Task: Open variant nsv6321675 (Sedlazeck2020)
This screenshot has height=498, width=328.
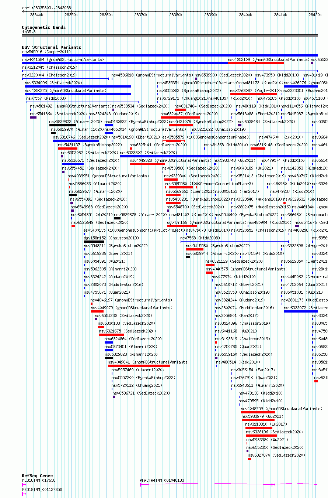Action: [128, 331]
